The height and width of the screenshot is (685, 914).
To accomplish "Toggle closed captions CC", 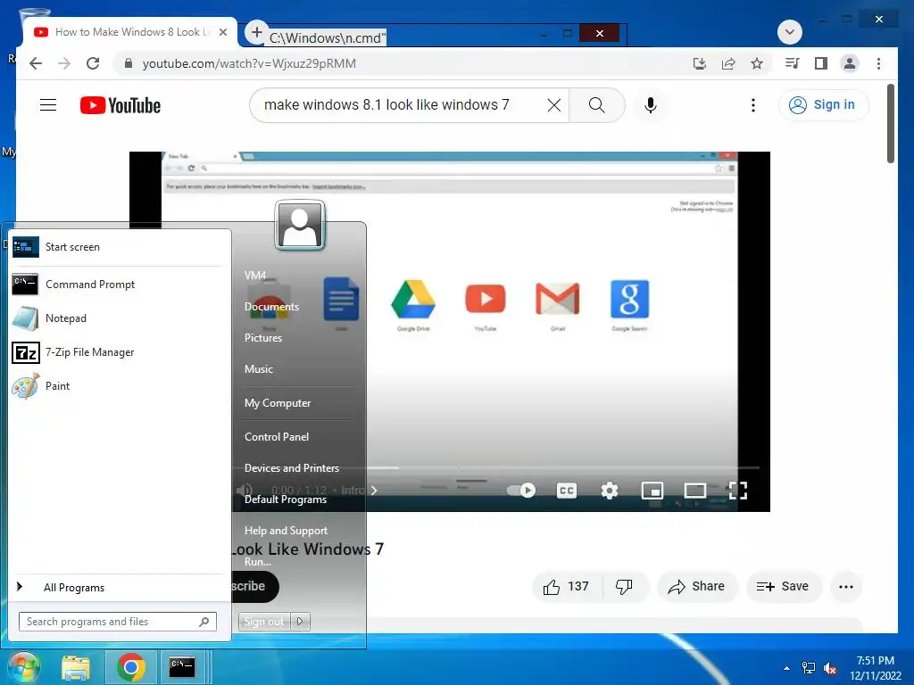I will pyautogui.click(x=567, y=491).
